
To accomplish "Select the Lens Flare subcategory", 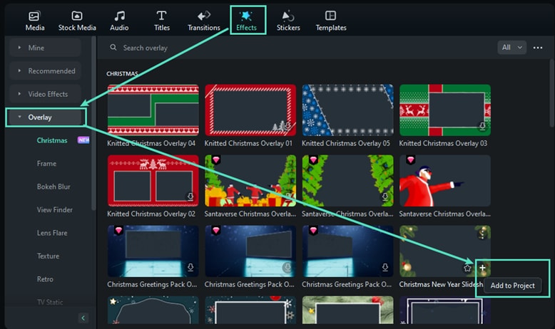I will [x=52, y=233].
